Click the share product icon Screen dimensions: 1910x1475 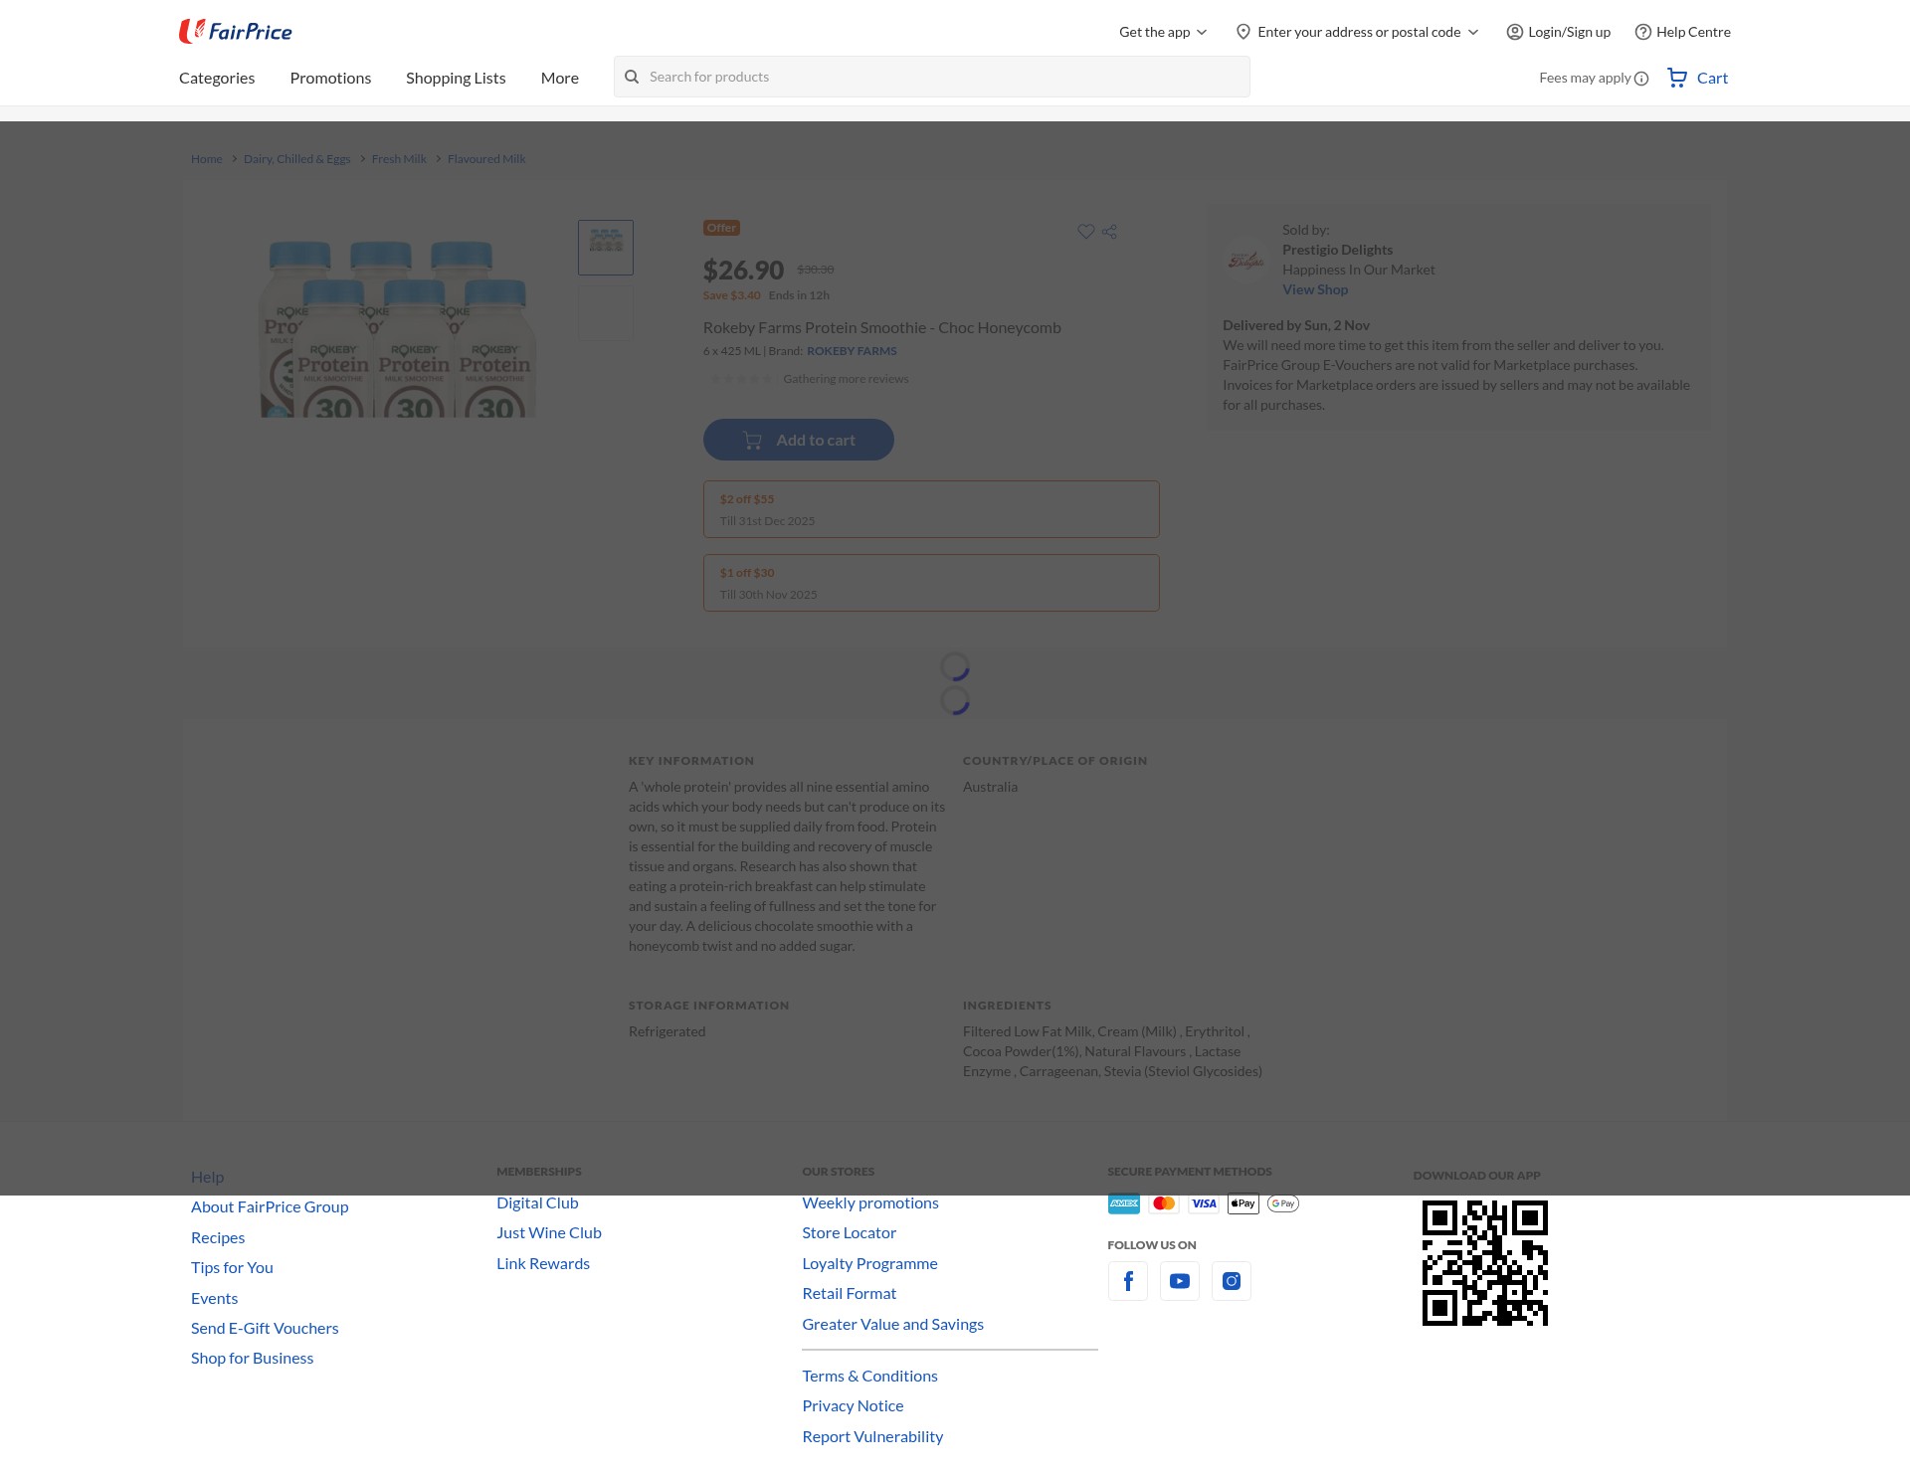point(1110,231)
